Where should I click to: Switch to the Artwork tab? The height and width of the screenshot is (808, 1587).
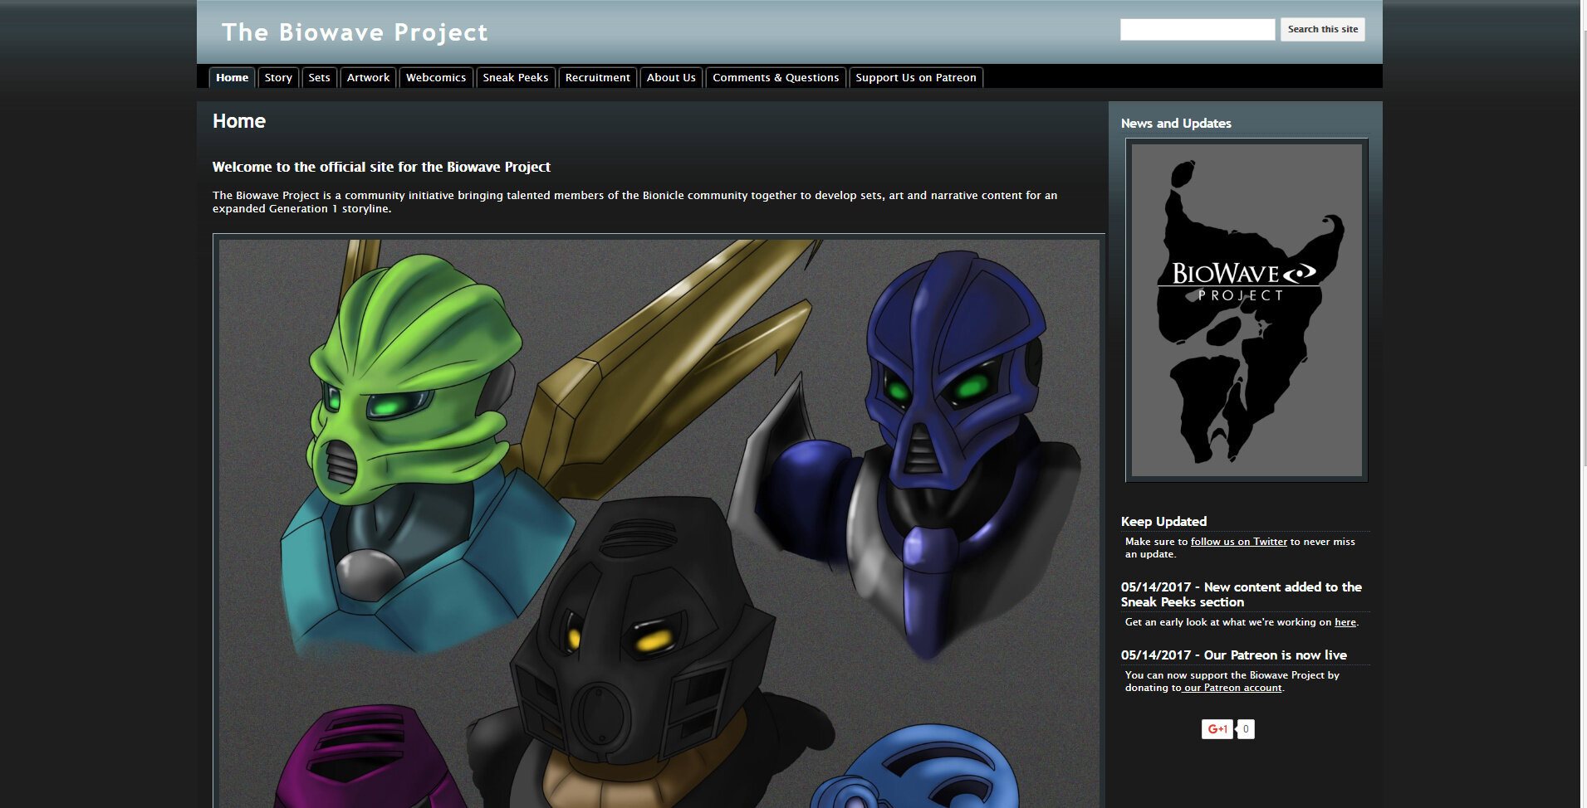368,77
